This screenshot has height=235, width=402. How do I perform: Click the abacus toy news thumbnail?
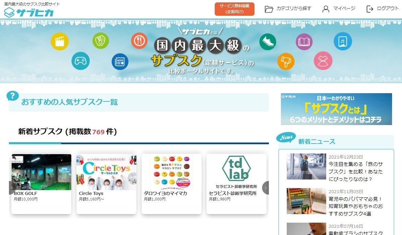306,201
